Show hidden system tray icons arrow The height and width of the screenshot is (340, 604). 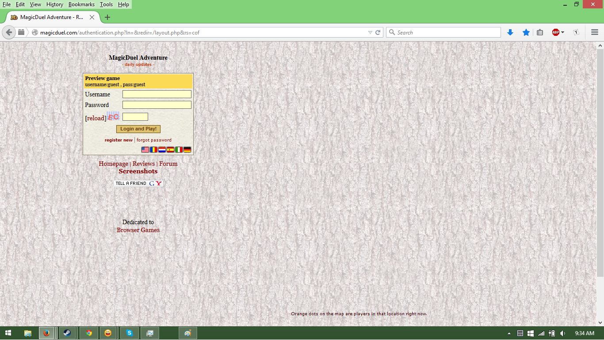pyautogui.click(x=509, y=333)
